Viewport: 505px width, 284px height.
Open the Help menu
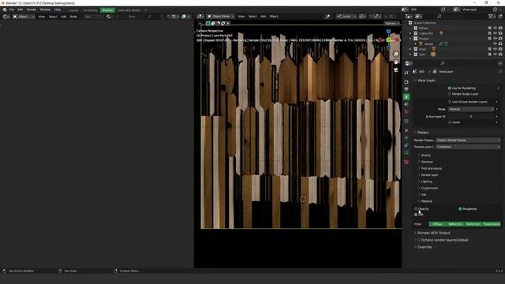pyautogui.click(x=58, y=9)
